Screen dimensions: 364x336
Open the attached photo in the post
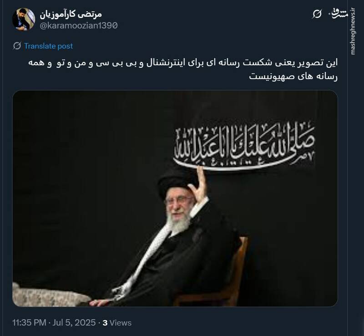(x=175, y=199)
